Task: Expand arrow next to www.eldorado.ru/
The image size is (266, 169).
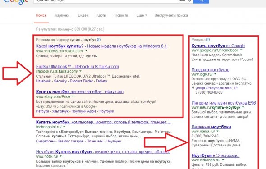Action: (223, 160)
